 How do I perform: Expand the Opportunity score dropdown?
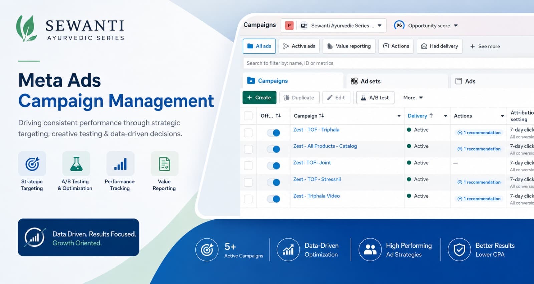point(456,26)
